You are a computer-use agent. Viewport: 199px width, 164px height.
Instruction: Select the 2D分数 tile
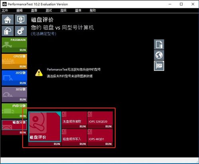pos(14,76)
